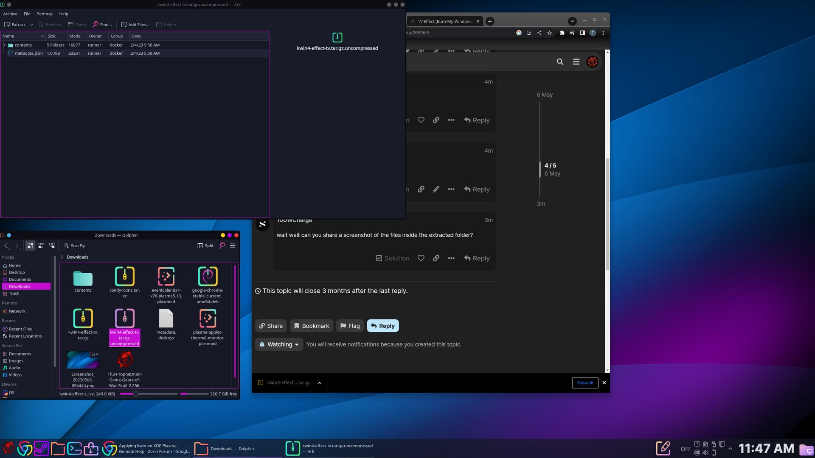
Task: Select plasma-applet-thermal-monitor plasmoid file
Action: [208, 327]
